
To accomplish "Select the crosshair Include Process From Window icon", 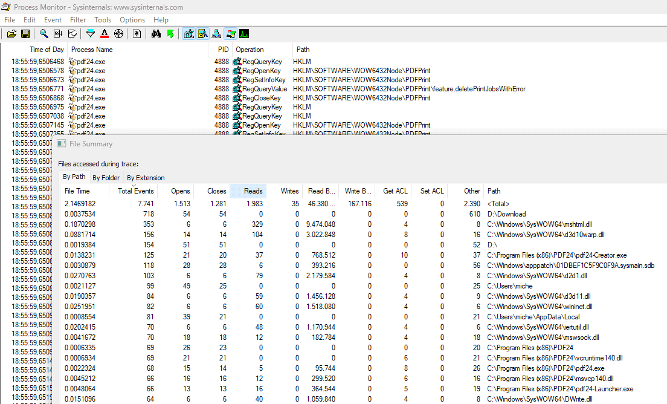I will click(x=118, y=34).
